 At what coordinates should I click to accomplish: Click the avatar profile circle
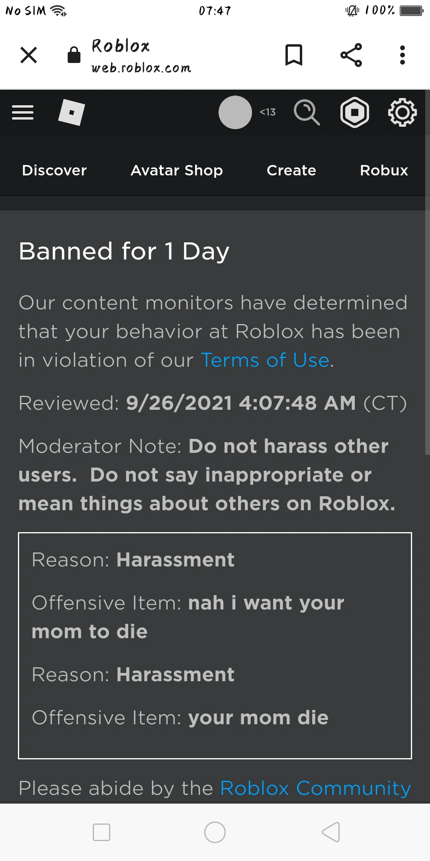(x=235, y=112)
